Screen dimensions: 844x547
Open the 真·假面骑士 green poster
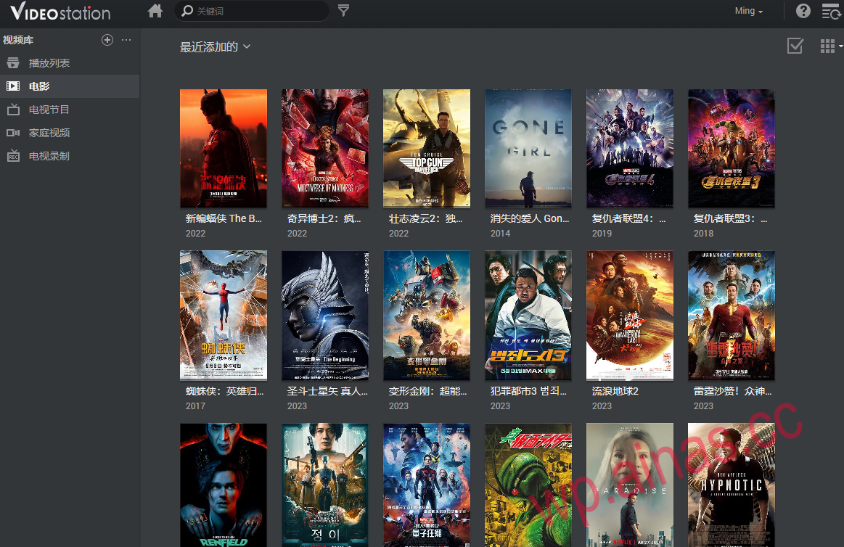(x=528, y=485)
